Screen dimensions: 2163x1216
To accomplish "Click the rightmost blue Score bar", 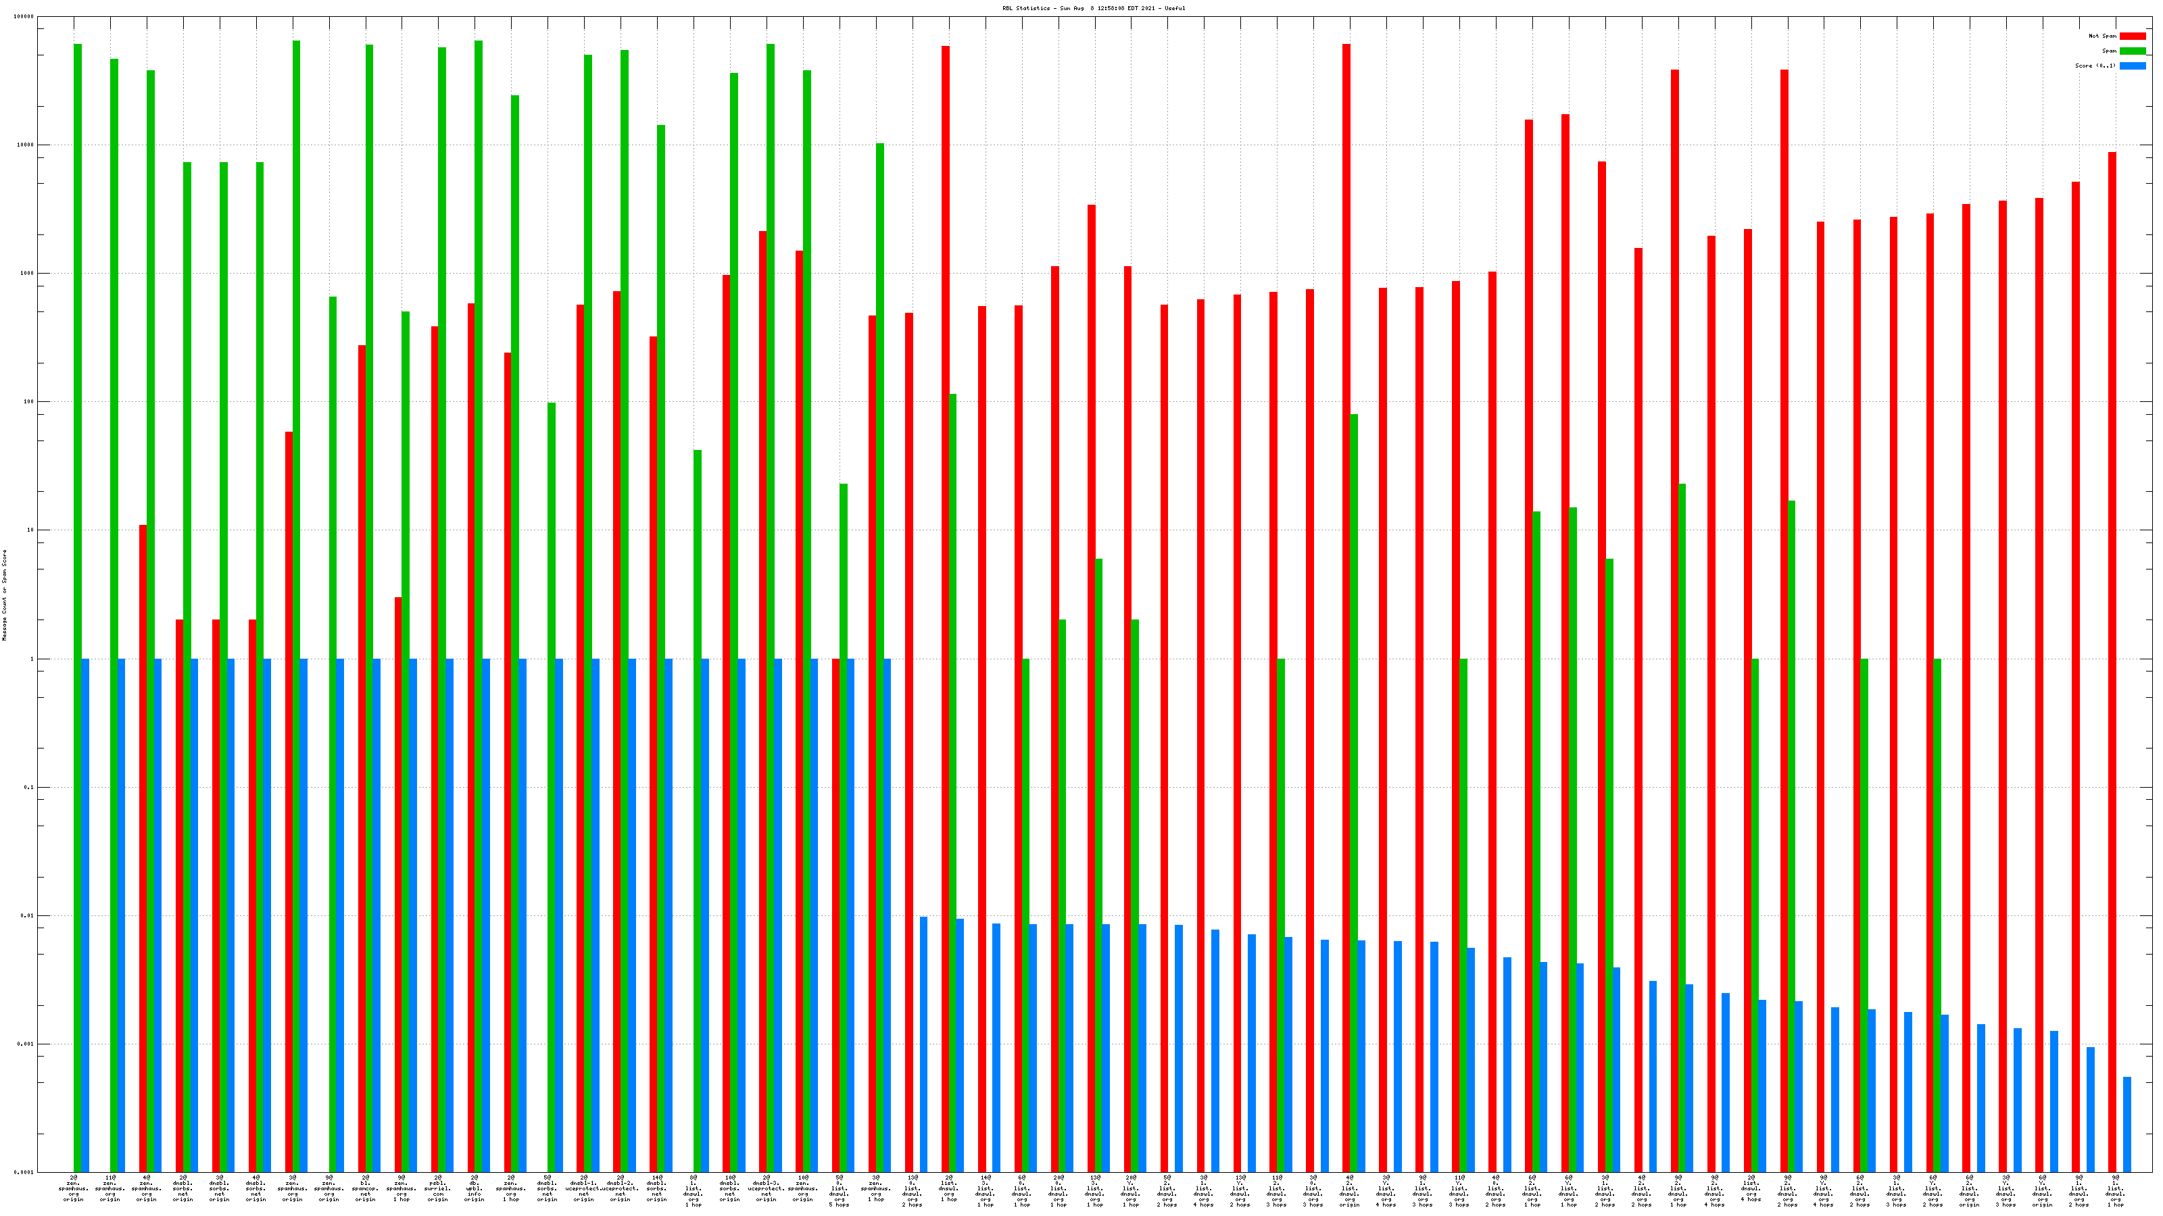I will [2127, 1125].
